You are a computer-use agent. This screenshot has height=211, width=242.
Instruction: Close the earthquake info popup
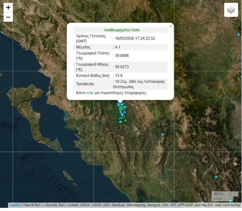(170, 26)
